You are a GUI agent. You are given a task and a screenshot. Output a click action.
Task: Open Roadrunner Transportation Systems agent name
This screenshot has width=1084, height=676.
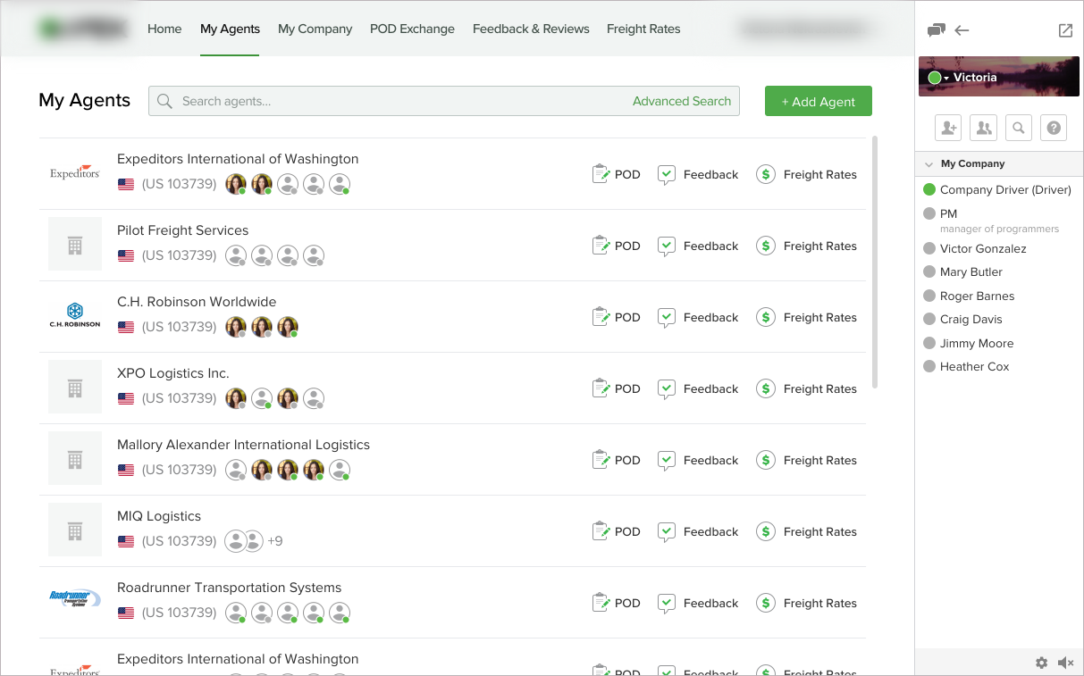point(230,588)
